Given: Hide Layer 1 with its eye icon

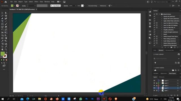Looking at the screenshot, I should (154, 90).
